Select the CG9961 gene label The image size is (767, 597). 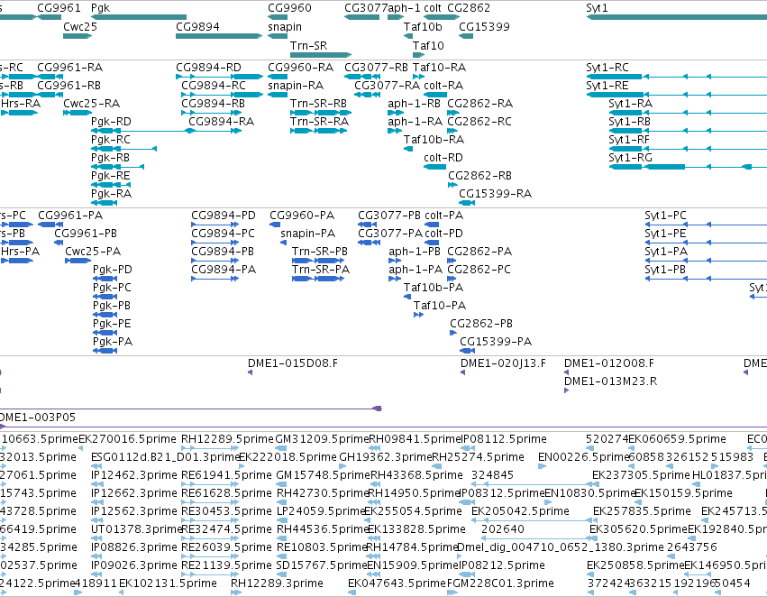coord(59,8)
